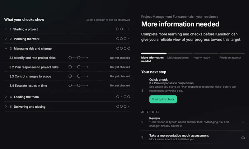This screenshot has width=249, height=149.
Task: Click the progress track for objective 3.3
Action: point(78,76)
